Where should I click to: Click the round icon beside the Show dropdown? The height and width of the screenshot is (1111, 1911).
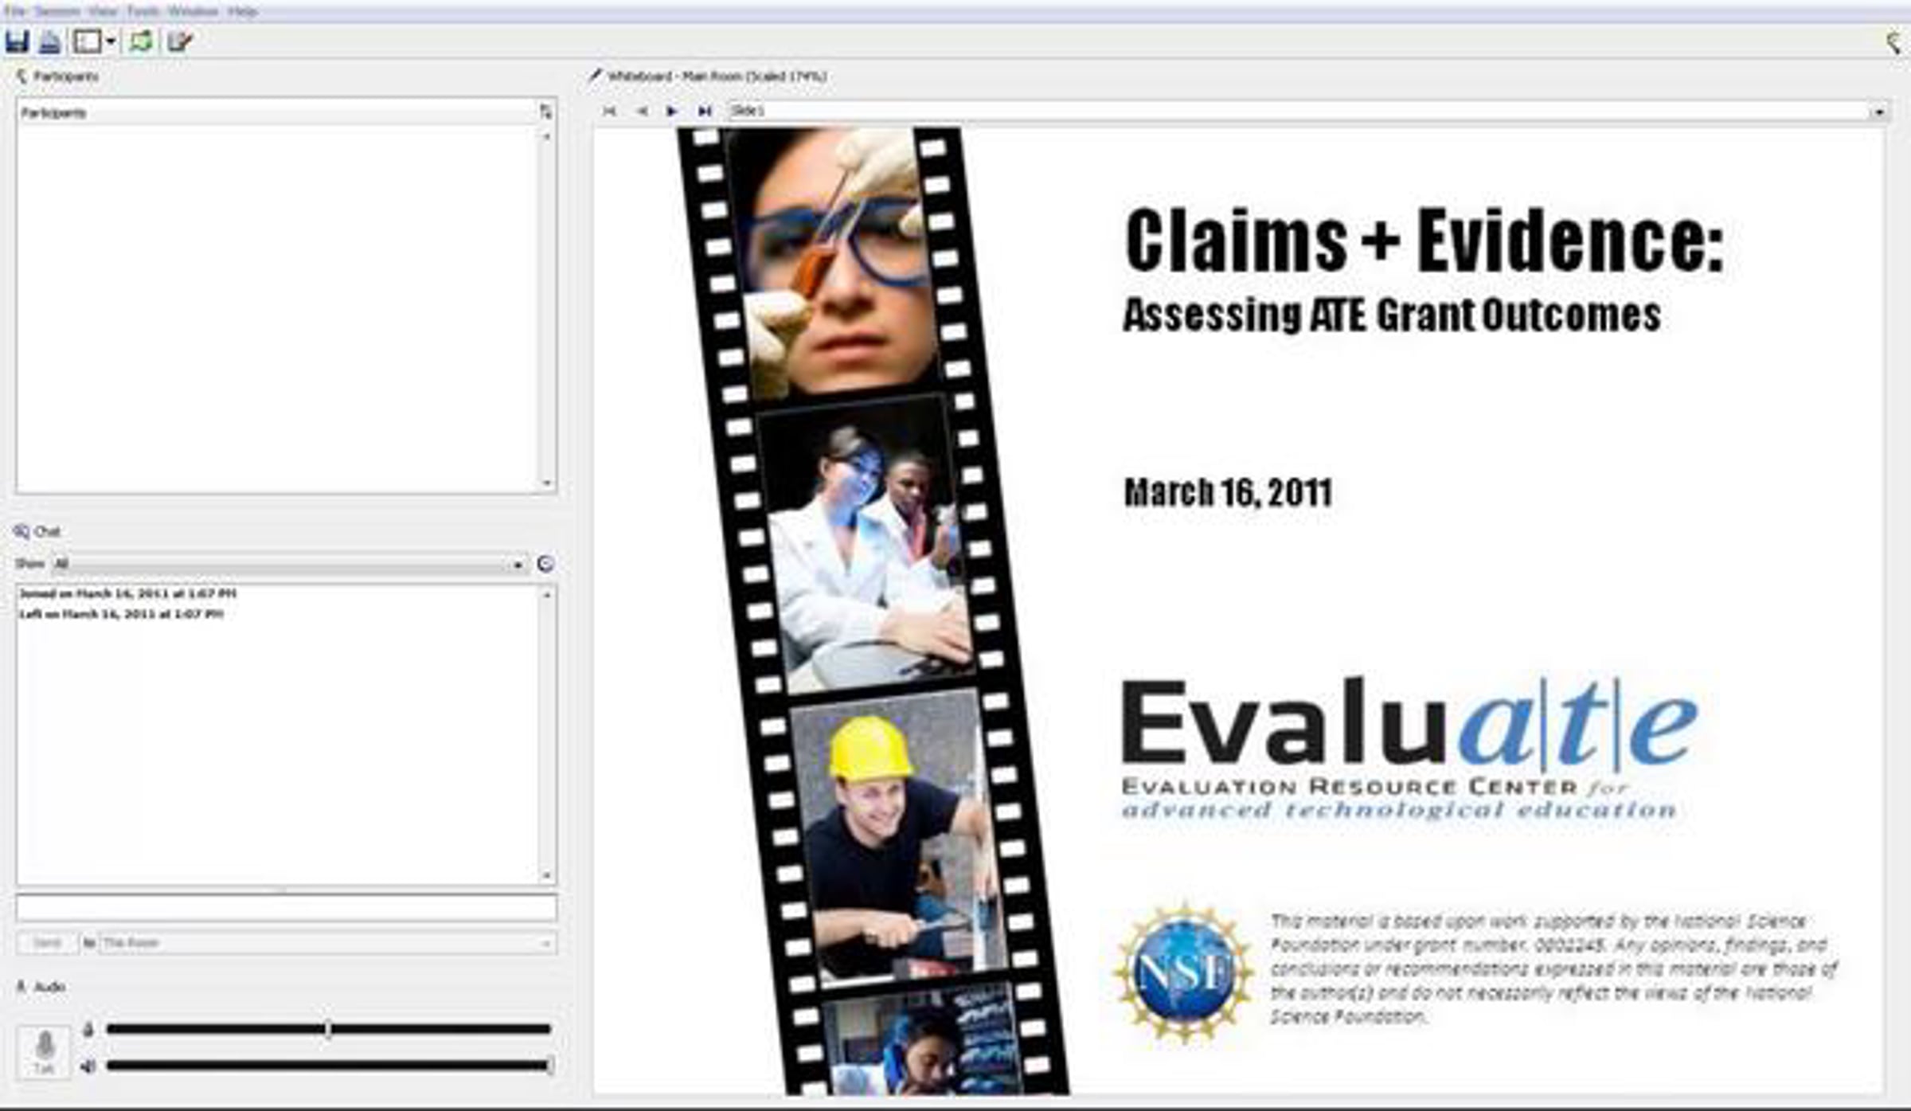pyautogui.click(x=545, y=564)
